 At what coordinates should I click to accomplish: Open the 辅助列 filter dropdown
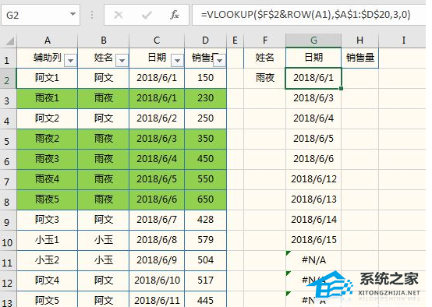[70, 60]
